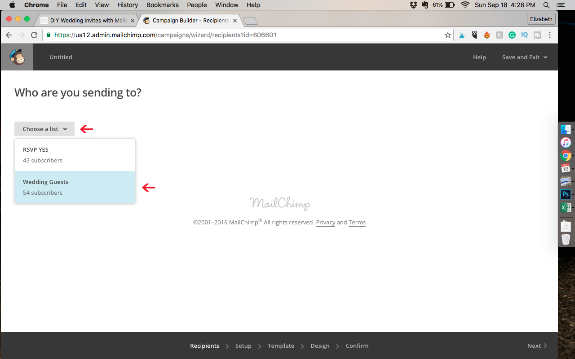This screenshot has height=359, width=575.
Task: Close the Campaign Builder tab
Action: click(x=234, y=21)
